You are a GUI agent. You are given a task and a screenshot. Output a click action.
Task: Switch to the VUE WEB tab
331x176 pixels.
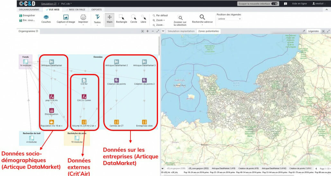[x=53, y=10]
